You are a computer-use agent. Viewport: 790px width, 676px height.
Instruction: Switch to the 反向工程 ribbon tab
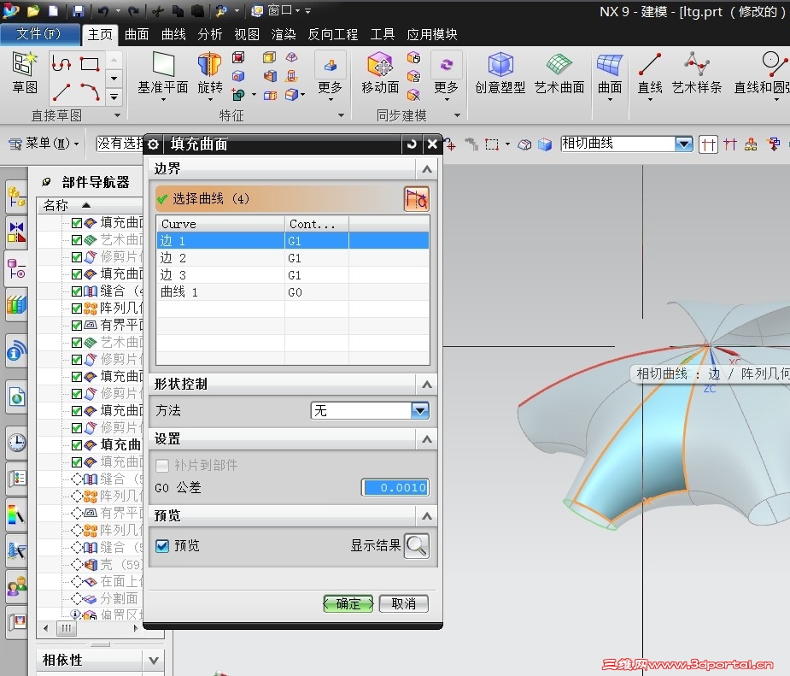click(x=332, y=34)
